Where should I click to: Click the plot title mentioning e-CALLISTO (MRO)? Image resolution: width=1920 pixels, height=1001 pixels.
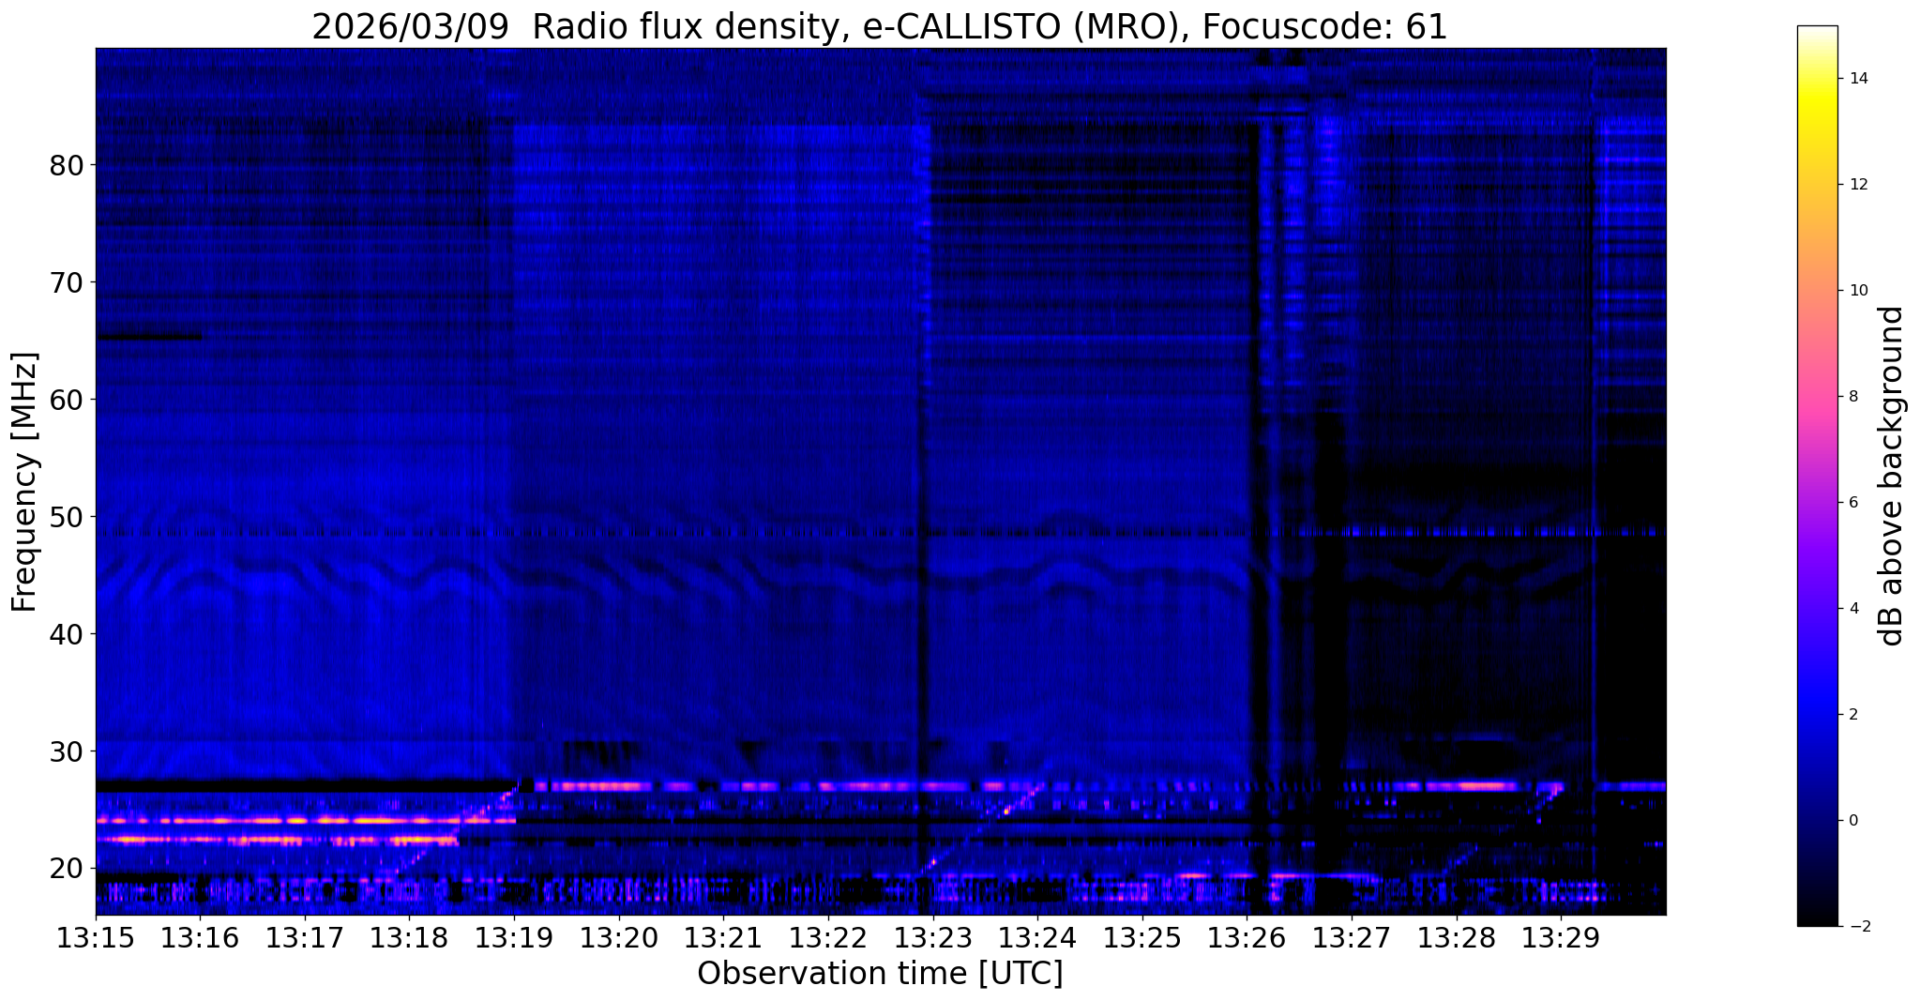coord(880,27)
